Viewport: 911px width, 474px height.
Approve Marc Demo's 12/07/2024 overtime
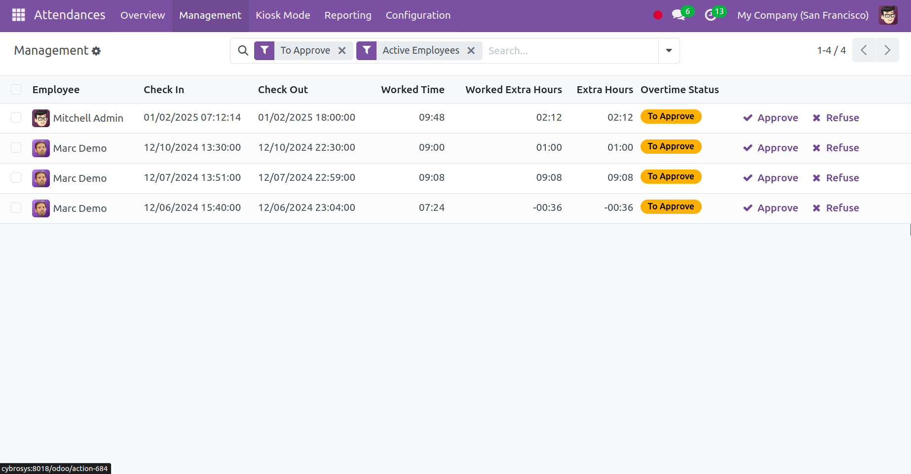click(770, 178)
